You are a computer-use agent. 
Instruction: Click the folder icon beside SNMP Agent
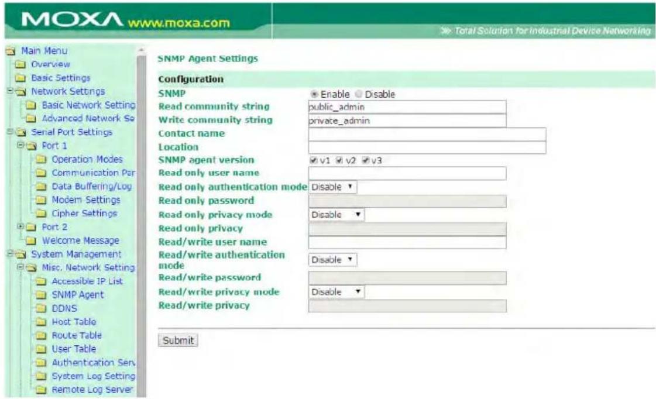click(x=41, y=295)
